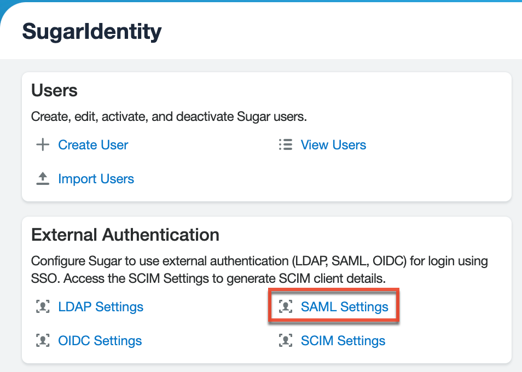
Task: Open OIDC Settings configuration
Action: tap(100, 340)
